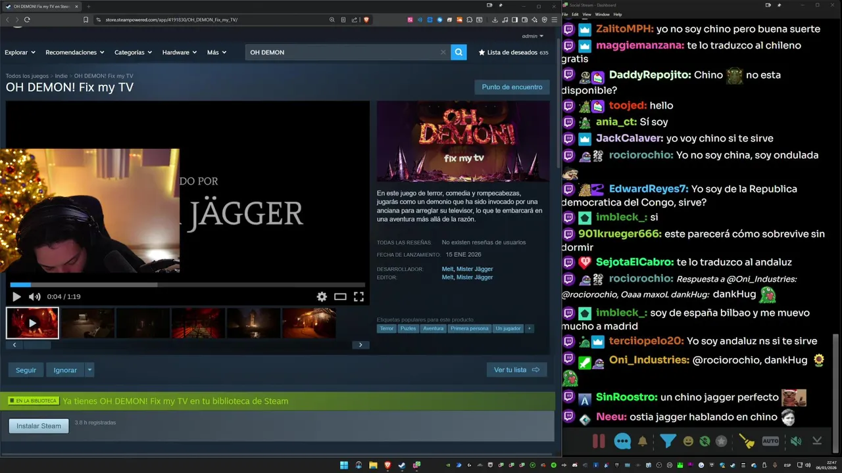Open Window menu in Social Stream
Viewport: 842px width, 473px height.
pyautogui.click(x=602, y=14)
